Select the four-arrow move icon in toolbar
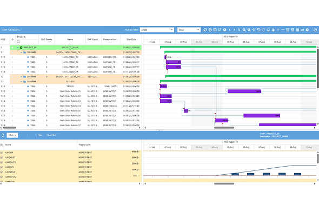Viewport: 319px width, 211px height. (254, 30)
